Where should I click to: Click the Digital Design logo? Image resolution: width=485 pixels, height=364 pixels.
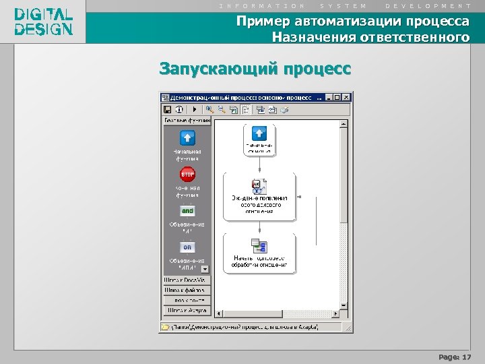[43, 22]
